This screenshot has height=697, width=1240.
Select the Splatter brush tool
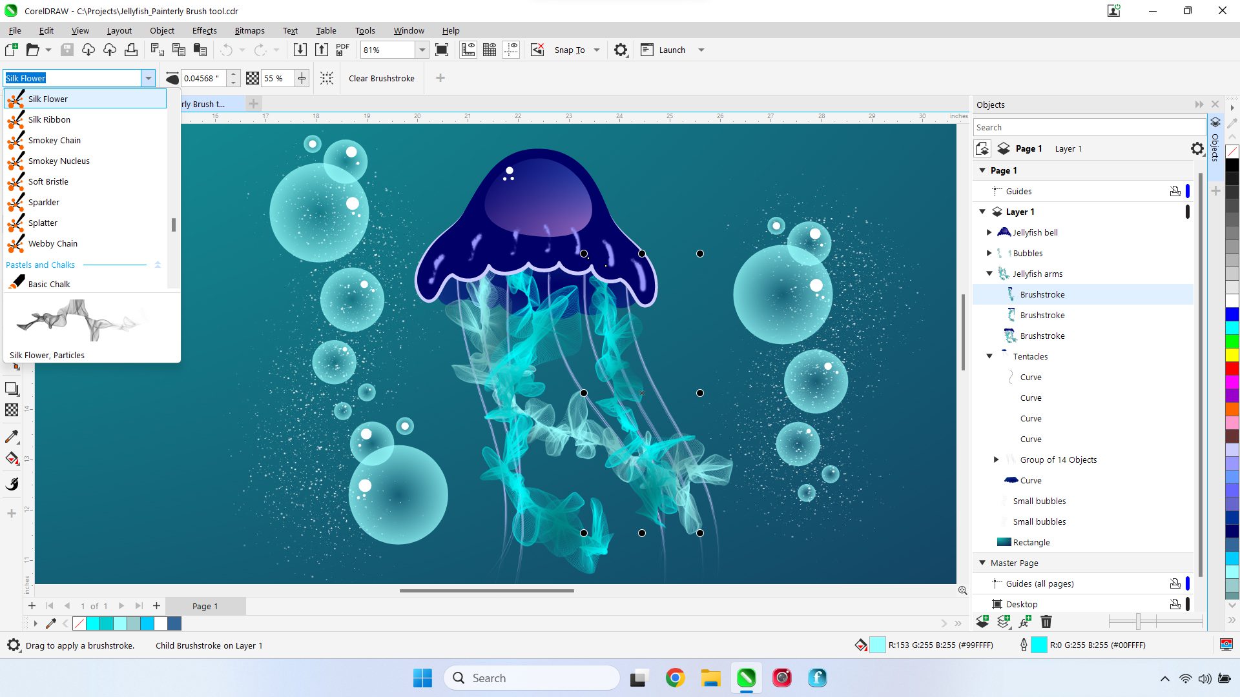(43, 222)
